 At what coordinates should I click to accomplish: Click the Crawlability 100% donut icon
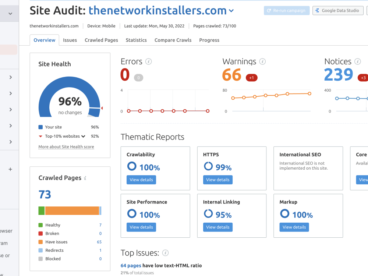[x=132, y=166]
